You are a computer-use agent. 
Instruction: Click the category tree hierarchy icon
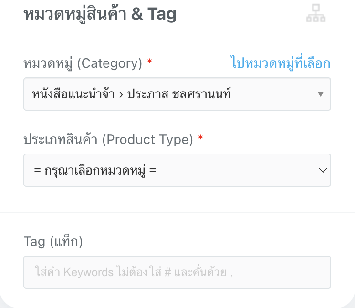coord(315,14)
